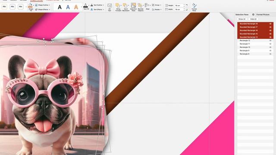Viewport: 276px width, 155px height.
Task: Click the Text Fill icon
Action: 85,6
